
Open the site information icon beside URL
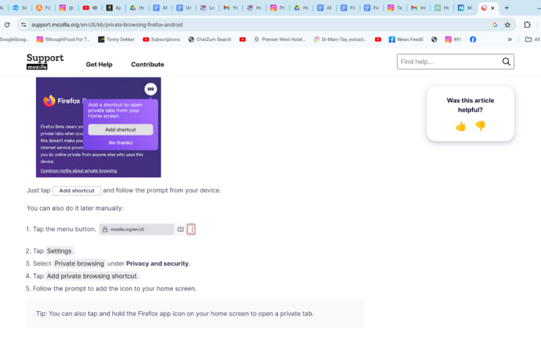(23, 25)
